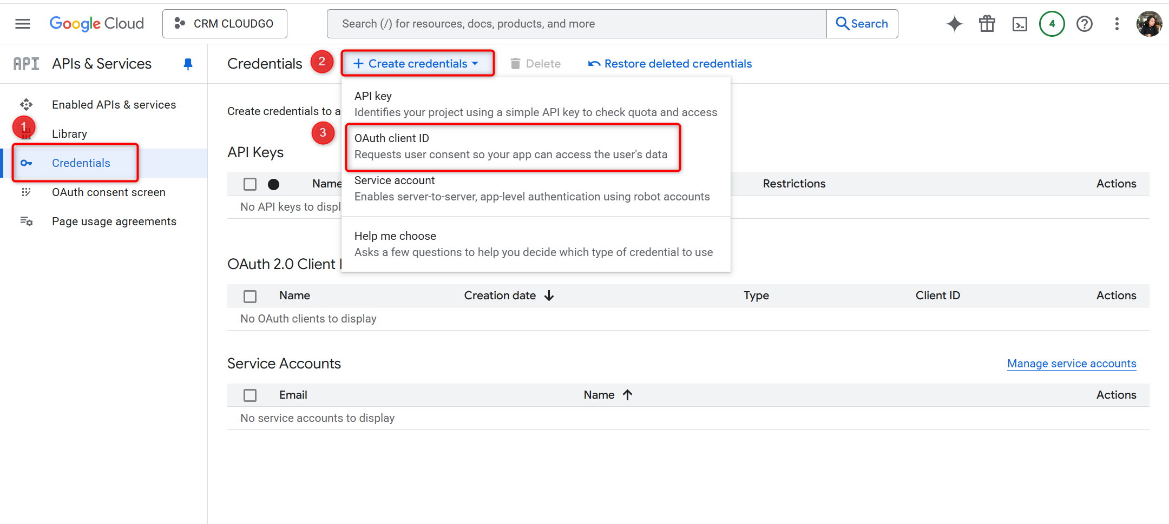Screen dimensions: 1169x524
Task: Click inside the resources search field
Action: point(541,23)
